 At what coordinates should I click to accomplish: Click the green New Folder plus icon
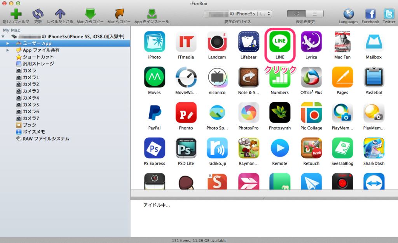tap(16, 13)
